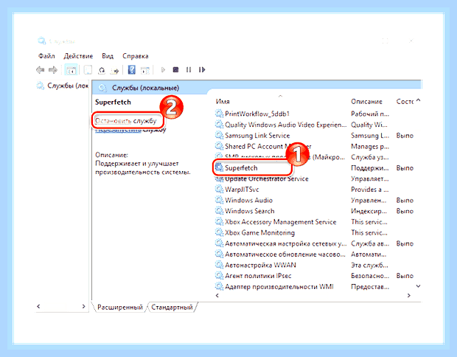457x357 pixels.
Task: Click the gear icon beside Автонастройка WWAN
Action: [x=219, y=265]
